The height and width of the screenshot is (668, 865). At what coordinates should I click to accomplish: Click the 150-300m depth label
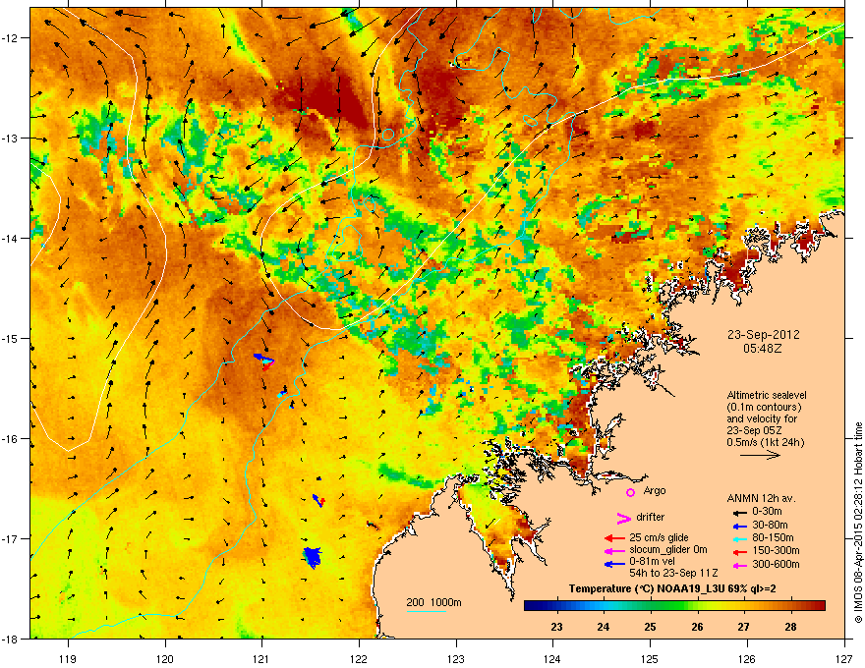[x=776, y=550]
